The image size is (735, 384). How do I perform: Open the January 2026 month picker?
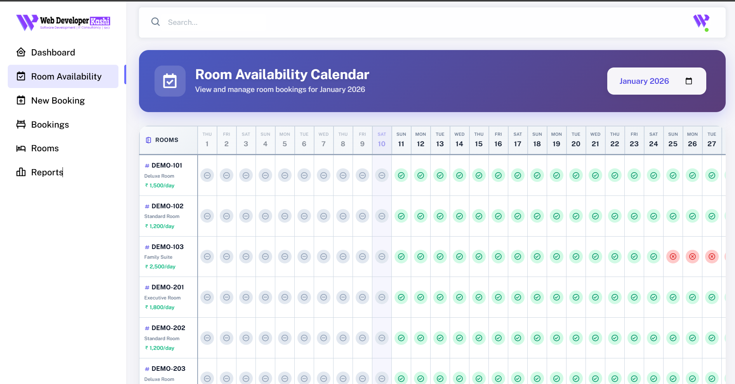pos(644,81)
